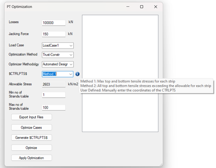Expand the Optimization Method dropdown
Screen dimensions: 216x168
[x=58, y=55]
